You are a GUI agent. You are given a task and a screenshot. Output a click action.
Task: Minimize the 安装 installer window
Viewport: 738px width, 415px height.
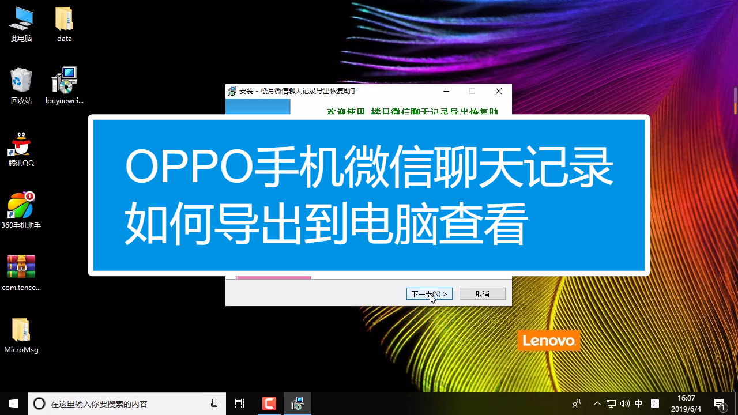pos(446,91)
